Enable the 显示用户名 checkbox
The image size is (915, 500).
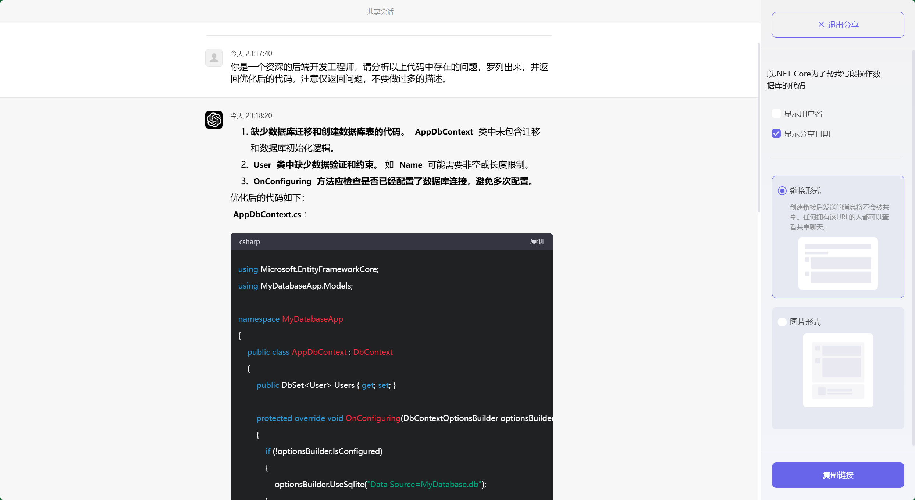pyautogui.click(x=776, y=113)
